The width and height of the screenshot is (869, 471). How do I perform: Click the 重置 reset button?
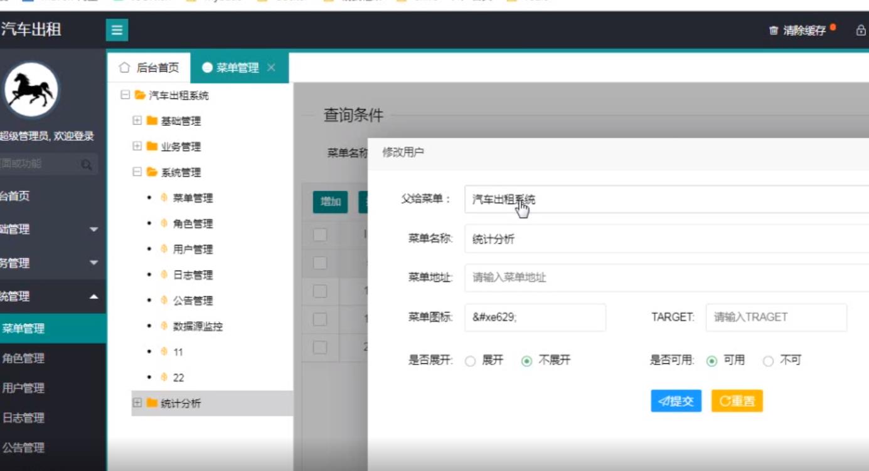click(x=737, y=401)
